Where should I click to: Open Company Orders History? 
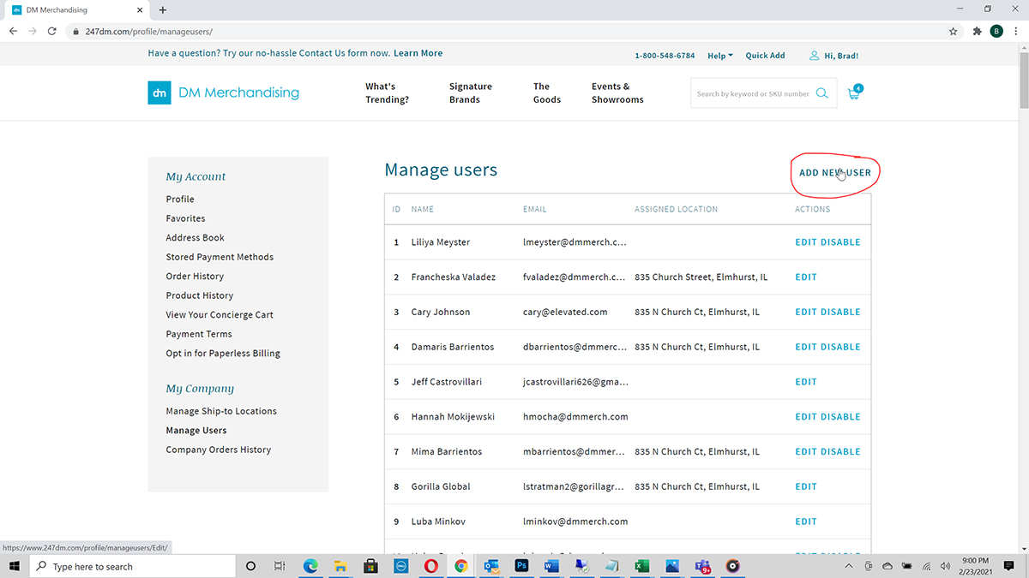(x=219, y=450)
